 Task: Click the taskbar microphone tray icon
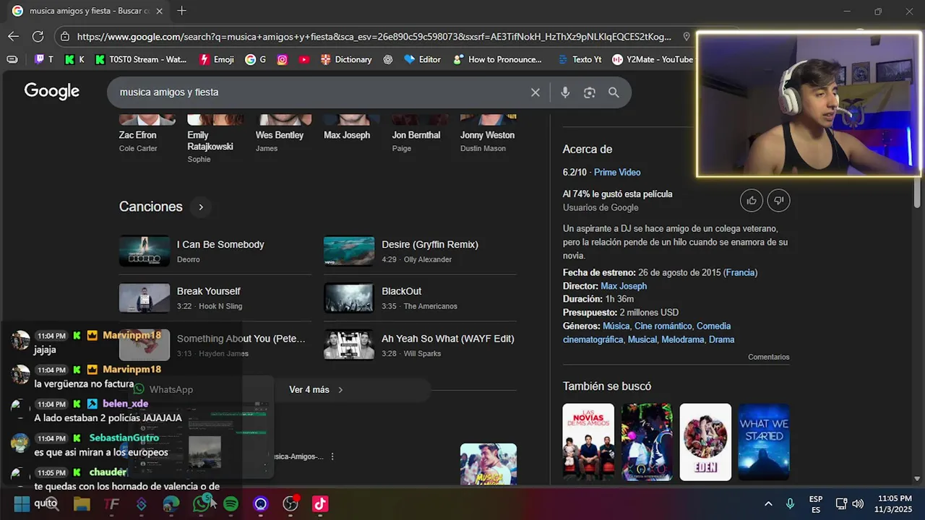[x=790, y=503]
